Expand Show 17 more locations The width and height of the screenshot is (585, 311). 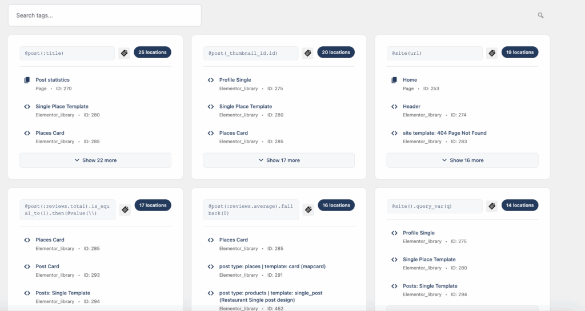click(x=279, y=160)
